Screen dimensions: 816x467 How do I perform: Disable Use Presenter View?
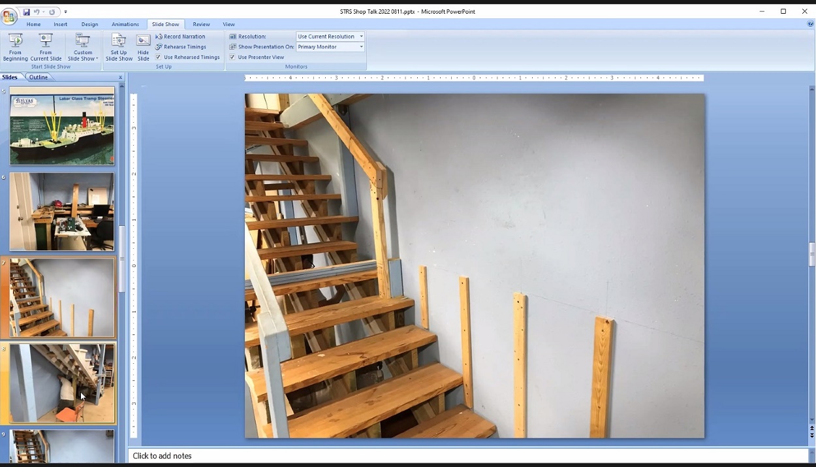[x=232, y=57]
